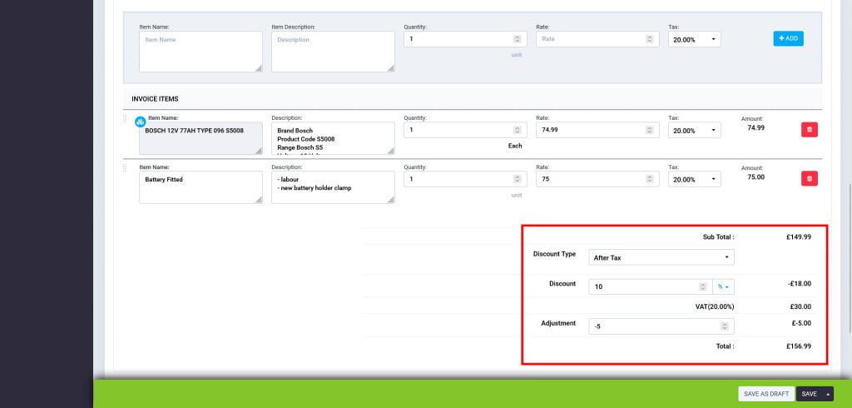This screenshot has width=852, height=408.
Task: Click the SAVE AS DRAFT button
Action: click(x=766, y=394)
